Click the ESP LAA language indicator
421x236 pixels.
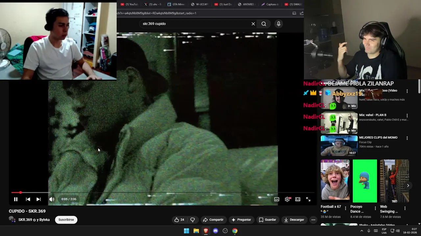tap(384, 231)
